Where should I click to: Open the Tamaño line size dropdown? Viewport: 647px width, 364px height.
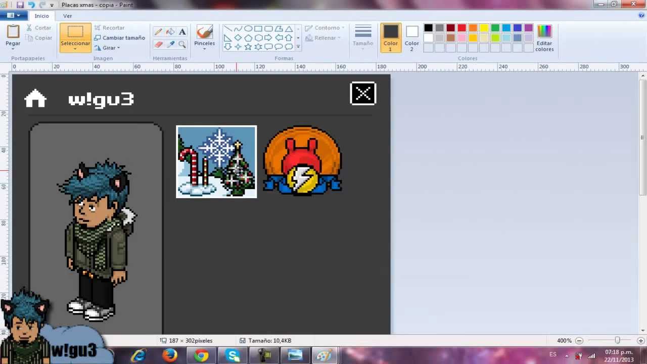tap(363, 38)
